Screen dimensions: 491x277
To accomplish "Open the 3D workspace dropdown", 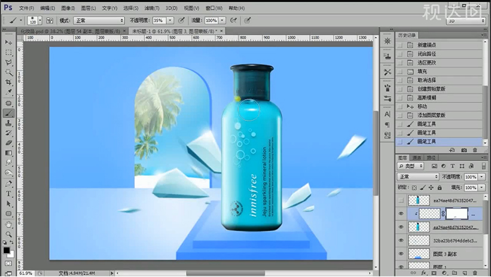I will pos(466,21).
